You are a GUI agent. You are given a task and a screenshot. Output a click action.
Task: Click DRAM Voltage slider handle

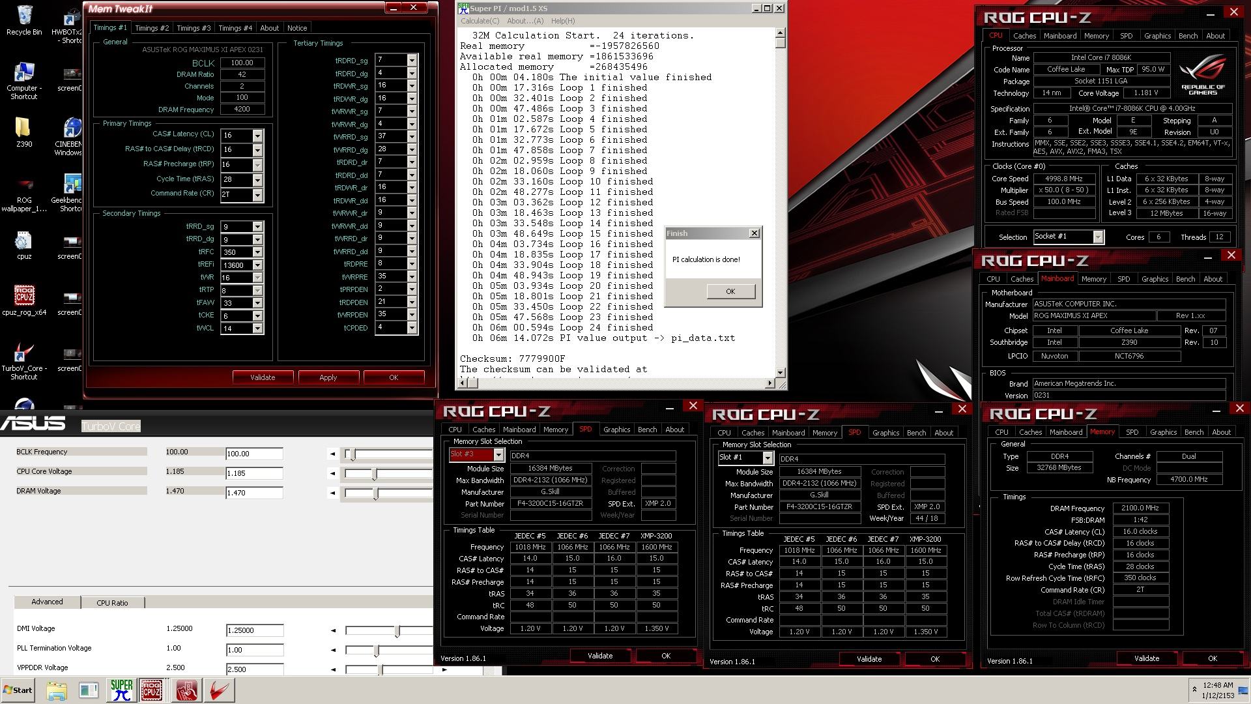click(376, 493)
